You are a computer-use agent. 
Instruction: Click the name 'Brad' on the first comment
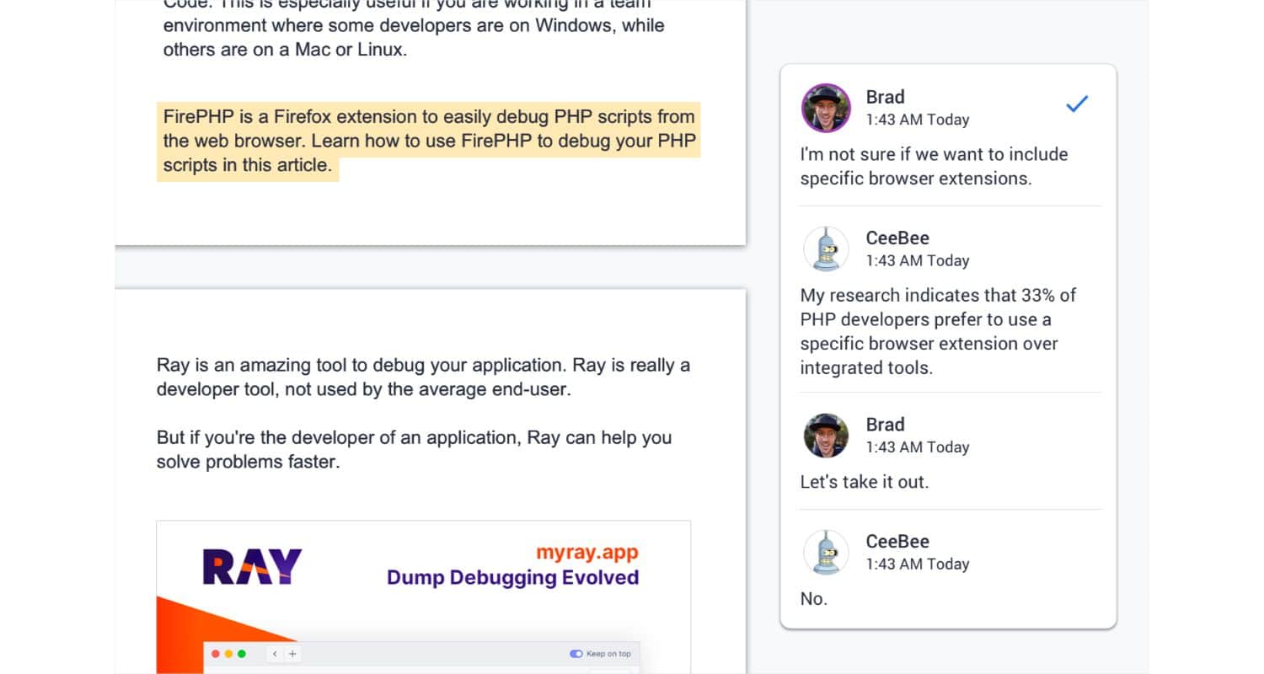pos(885,97)
